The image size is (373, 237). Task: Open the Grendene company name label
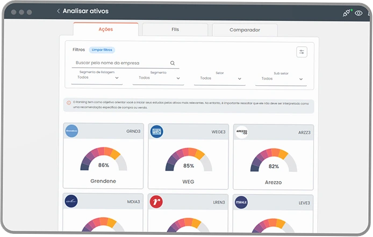click(x=103, y=181)
